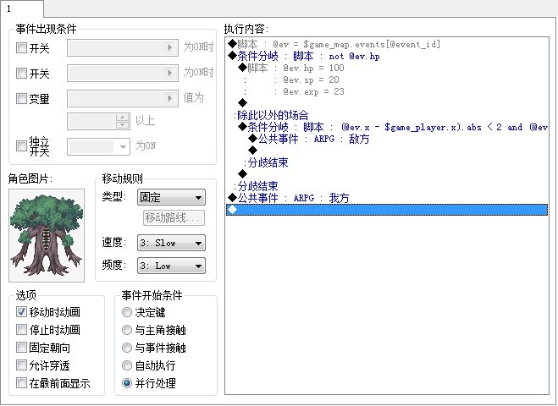
Task: Click the tree character graphic thumbnail
Action: pos(47,235)
